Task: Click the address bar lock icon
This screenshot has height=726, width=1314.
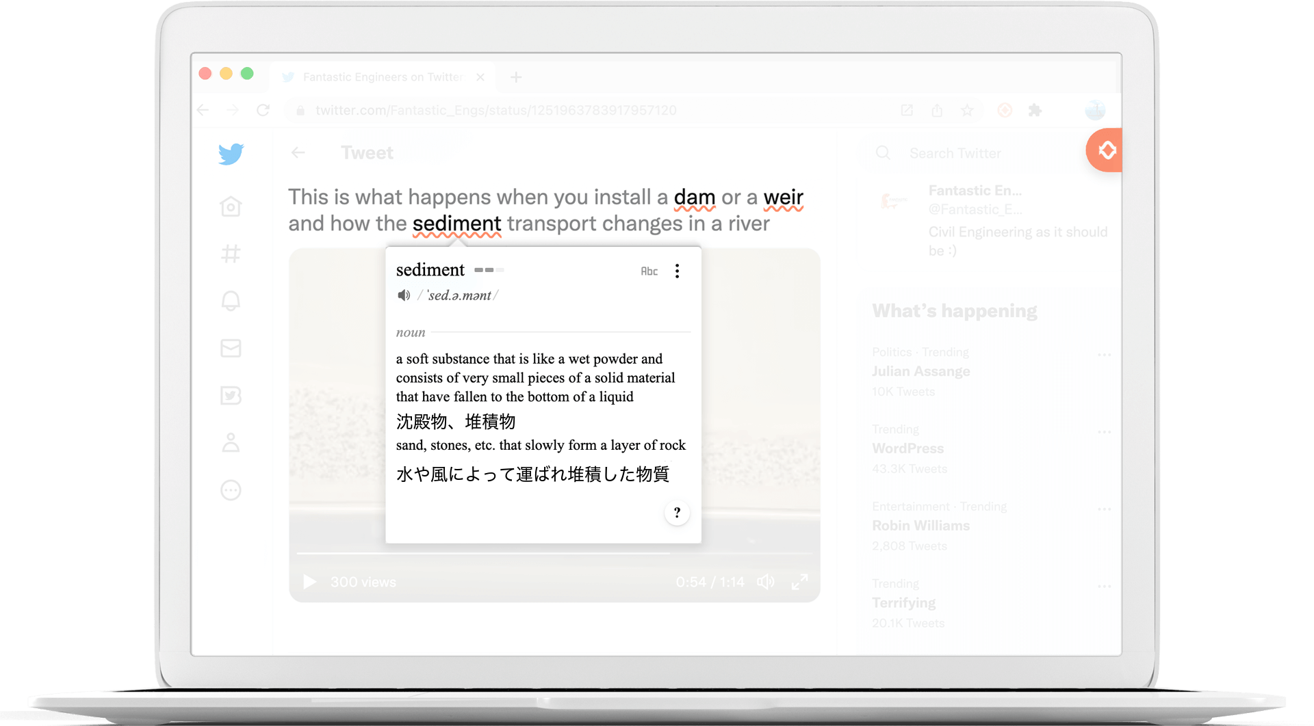Action: tap(300, 110)
